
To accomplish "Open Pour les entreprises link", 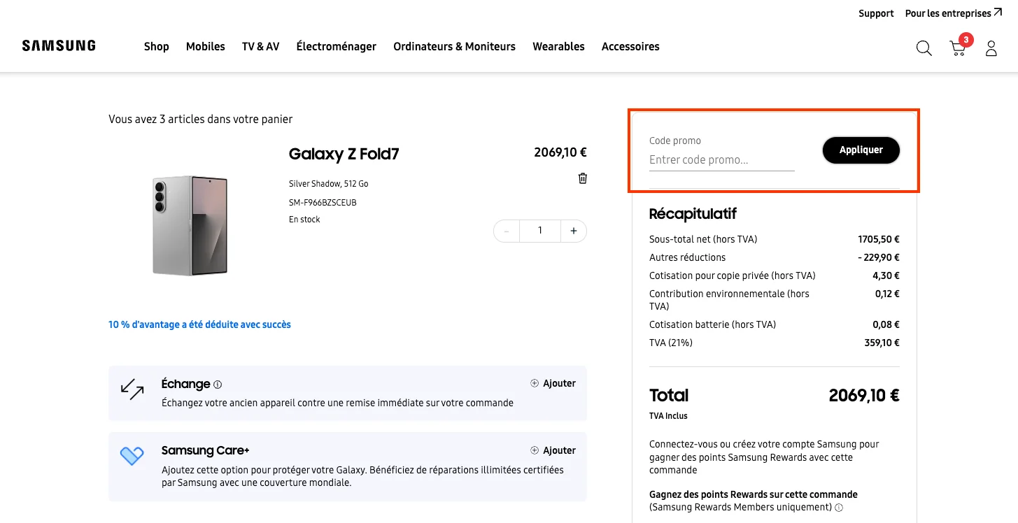I will tap(953, 13).
